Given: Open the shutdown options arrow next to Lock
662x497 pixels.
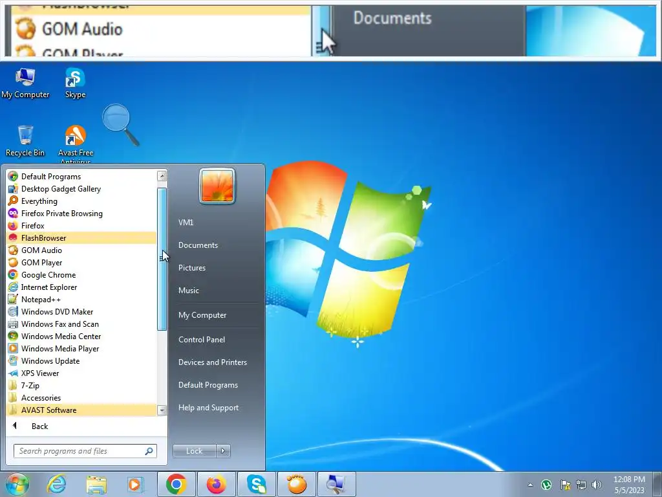Looking at the screenshot, I should [223, 451].
